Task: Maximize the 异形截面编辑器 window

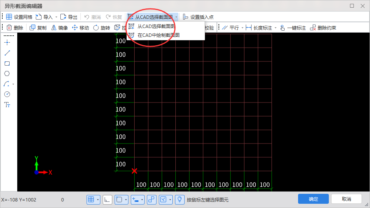Action: [352, 6]
